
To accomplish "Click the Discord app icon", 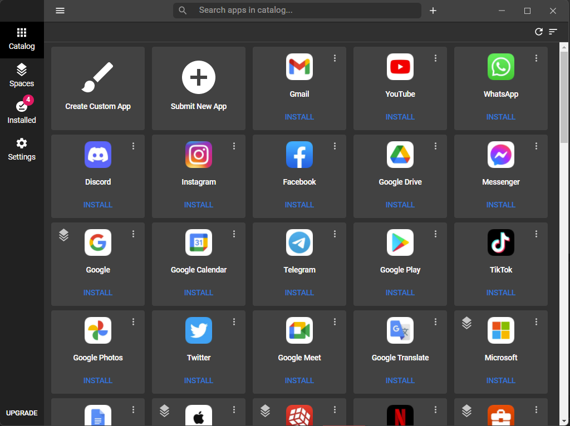I will 98,155.
